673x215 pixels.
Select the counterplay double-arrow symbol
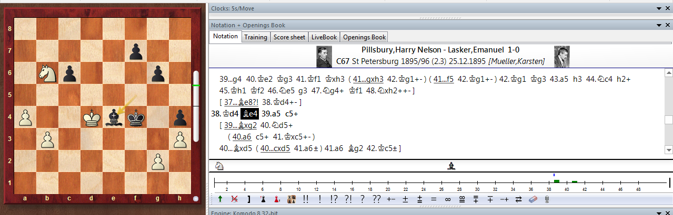click(x=518, y=199)
